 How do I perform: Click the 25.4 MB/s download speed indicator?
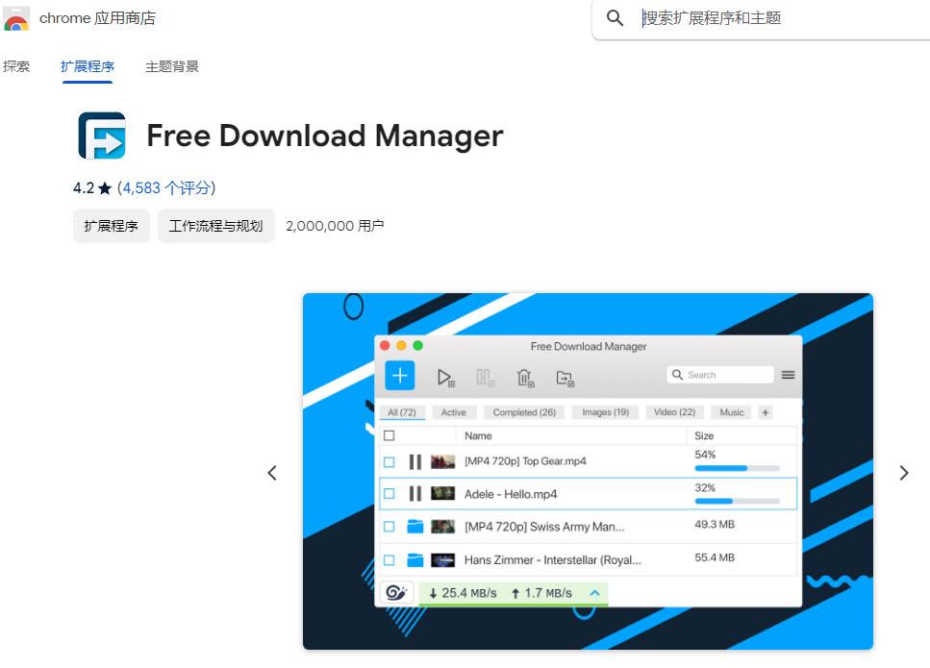[464, 593]
